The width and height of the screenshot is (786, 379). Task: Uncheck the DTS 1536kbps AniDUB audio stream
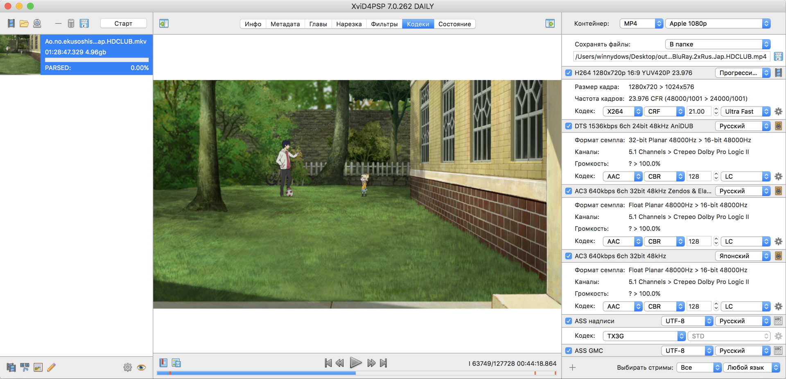tap(568, 126)
